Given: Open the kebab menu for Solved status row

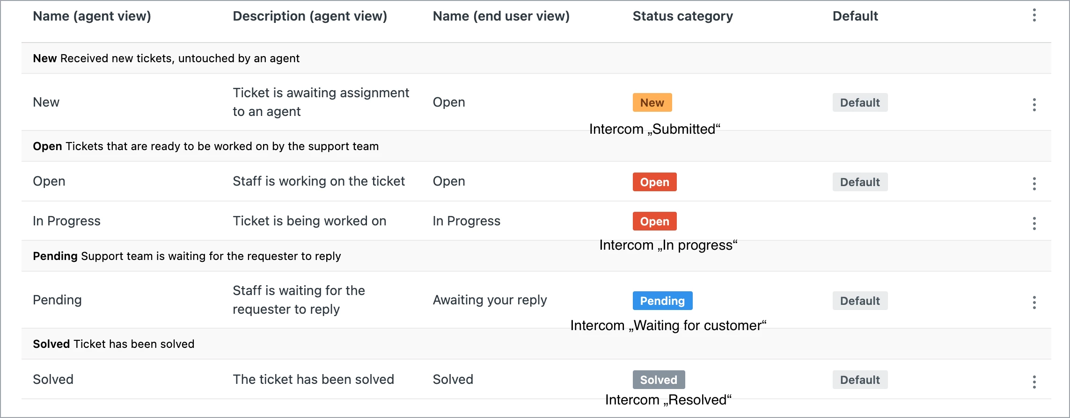Looking at the screenshot, I should pos(1034,382).
